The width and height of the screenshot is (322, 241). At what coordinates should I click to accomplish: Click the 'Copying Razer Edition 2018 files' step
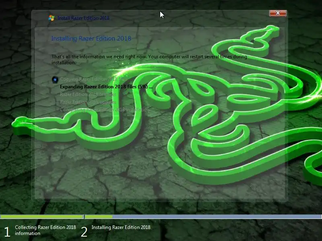coord(92,79)
